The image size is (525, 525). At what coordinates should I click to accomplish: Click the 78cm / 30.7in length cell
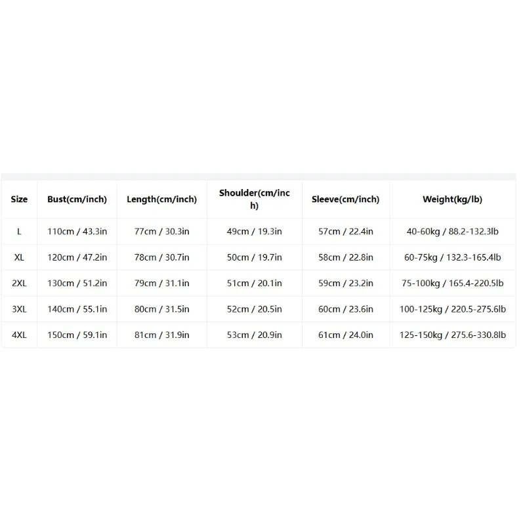coord(161,257)
